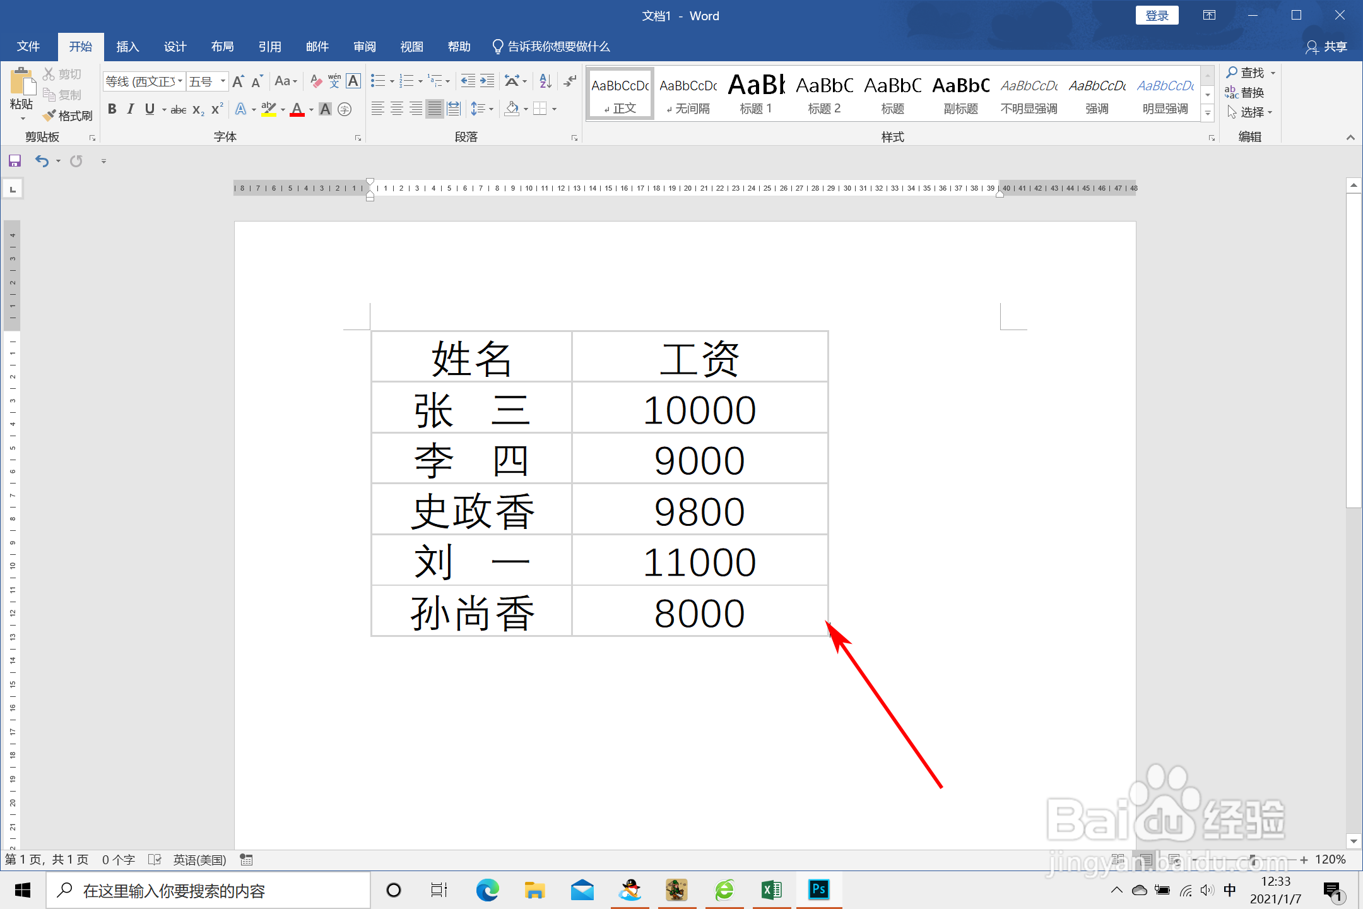This screenshot has width=1363, height=909.
Task: Expand the styles gallery more arrow
Action: 1207,114
